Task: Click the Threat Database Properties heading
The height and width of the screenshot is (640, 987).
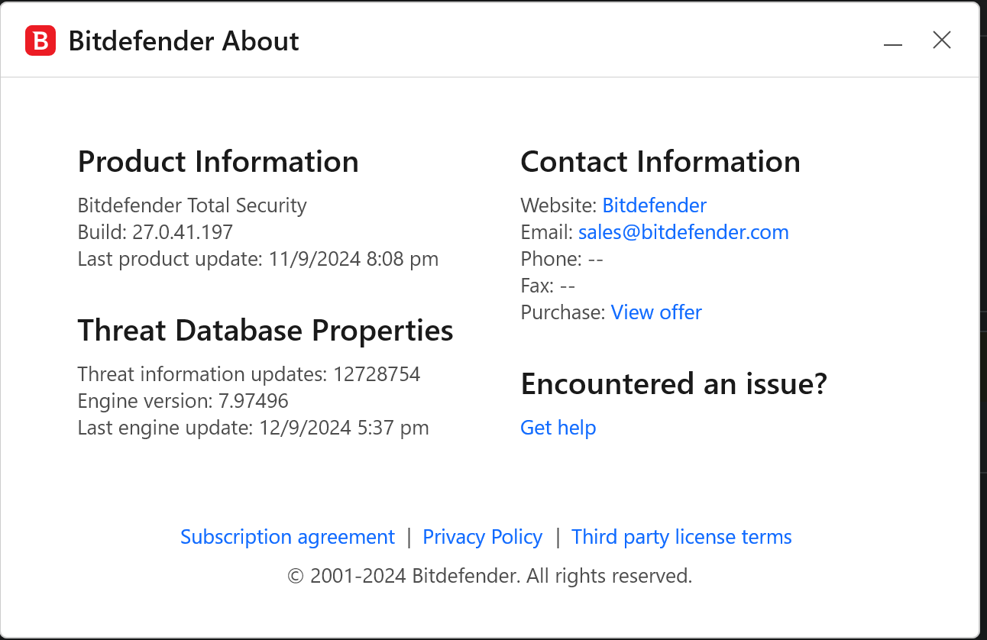Action: tap(265, 331)
